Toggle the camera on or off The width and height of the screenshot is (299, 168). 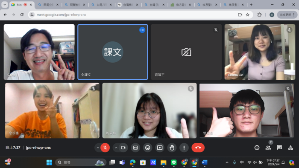click(123, 148)
